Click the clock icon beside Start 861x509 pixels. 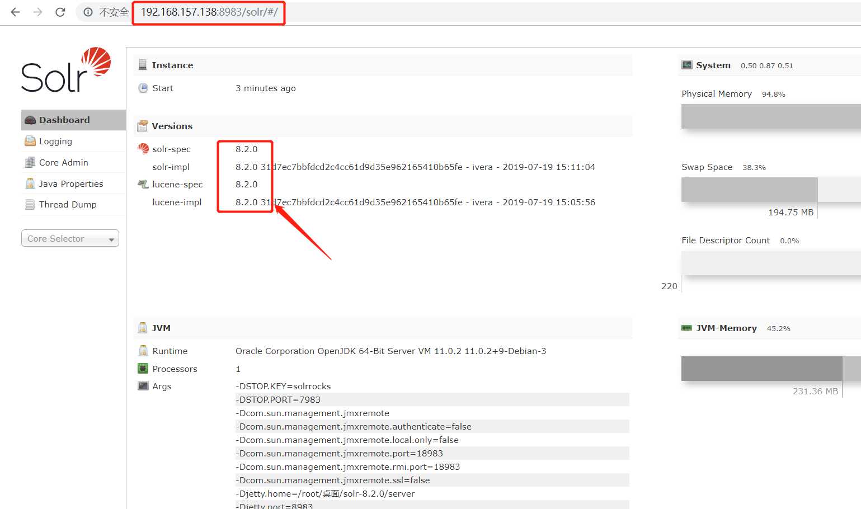point(143,88)
